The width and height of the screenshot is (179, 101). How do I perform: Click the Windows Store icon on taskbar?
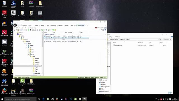(53, 99)
